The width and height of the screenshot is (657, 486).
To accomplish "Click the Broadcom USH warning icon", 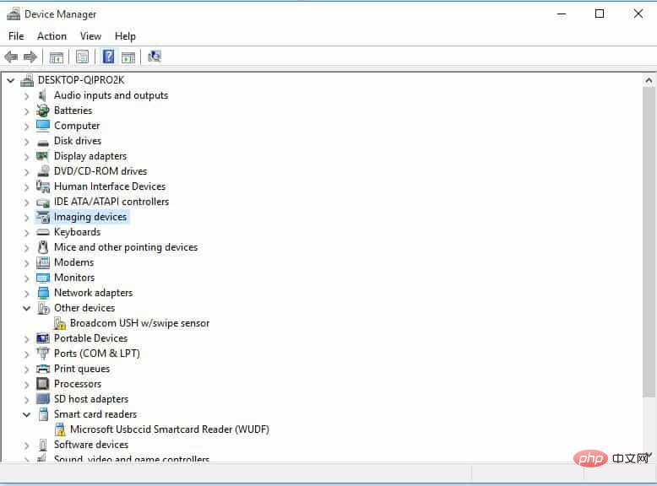I will click(60, 323).
